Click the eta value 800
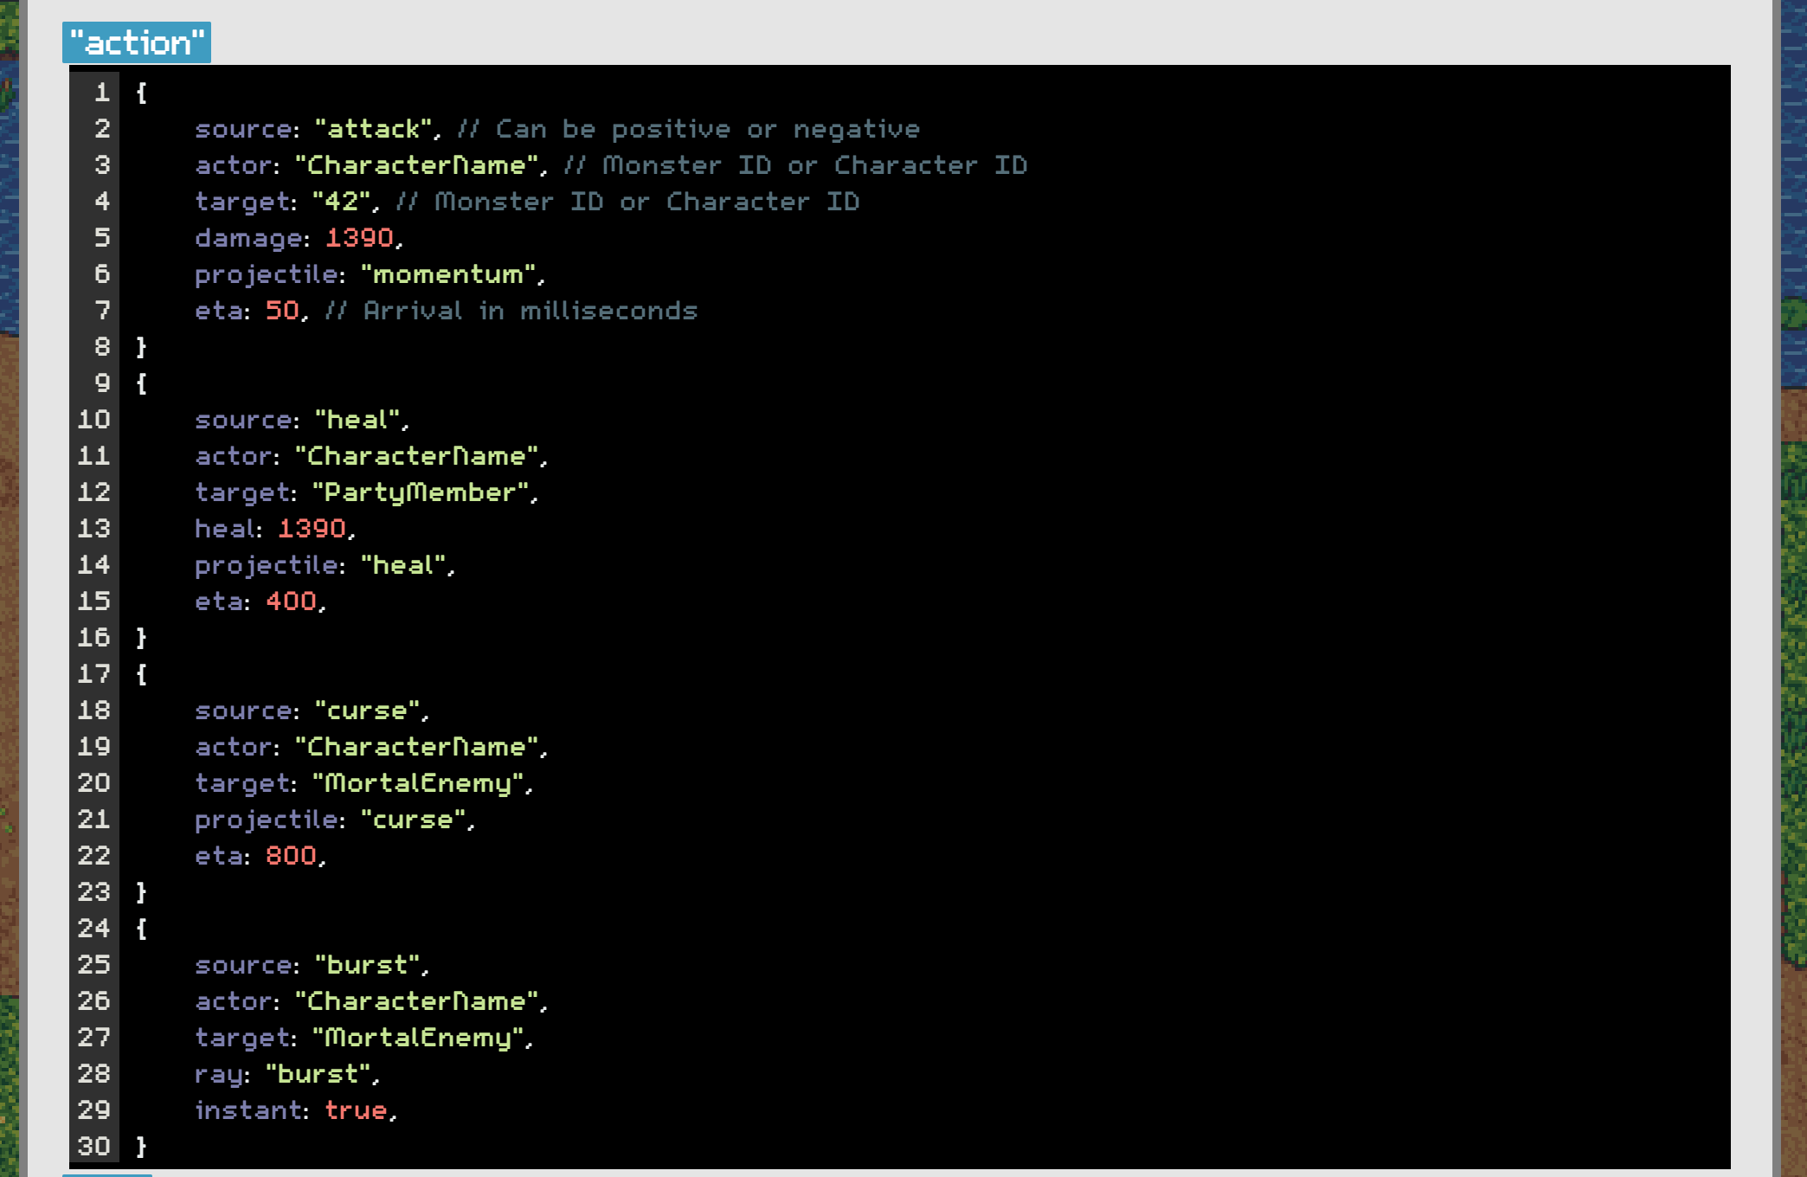 (x=291, y=856)
